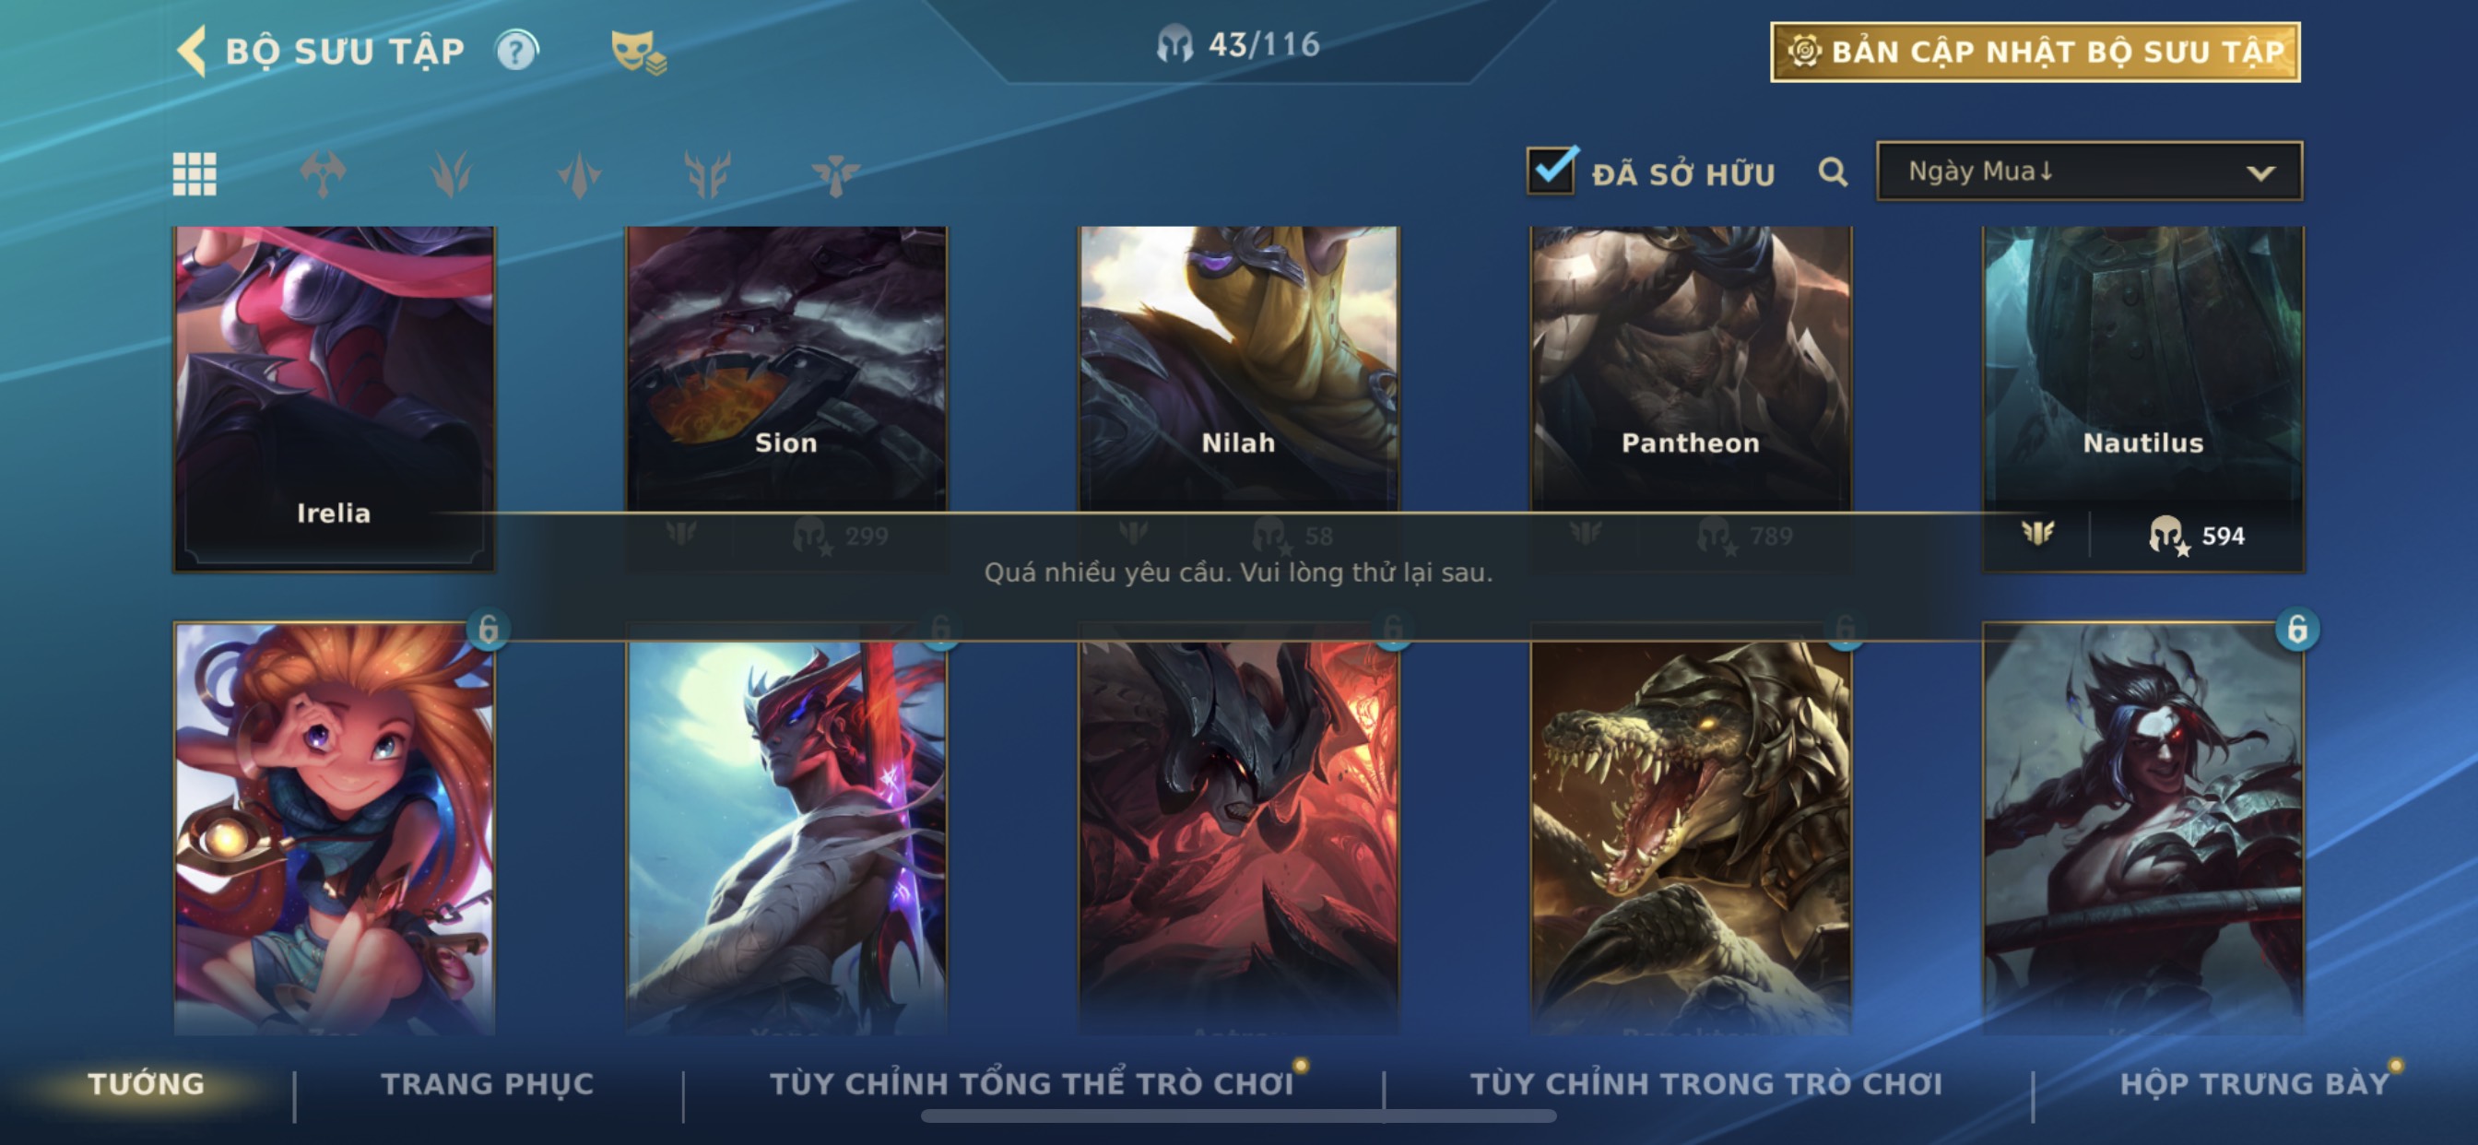Select the all-champions grid filter icon
The height and width of the screenshot is (1145, 2478).
click(195, 174)
